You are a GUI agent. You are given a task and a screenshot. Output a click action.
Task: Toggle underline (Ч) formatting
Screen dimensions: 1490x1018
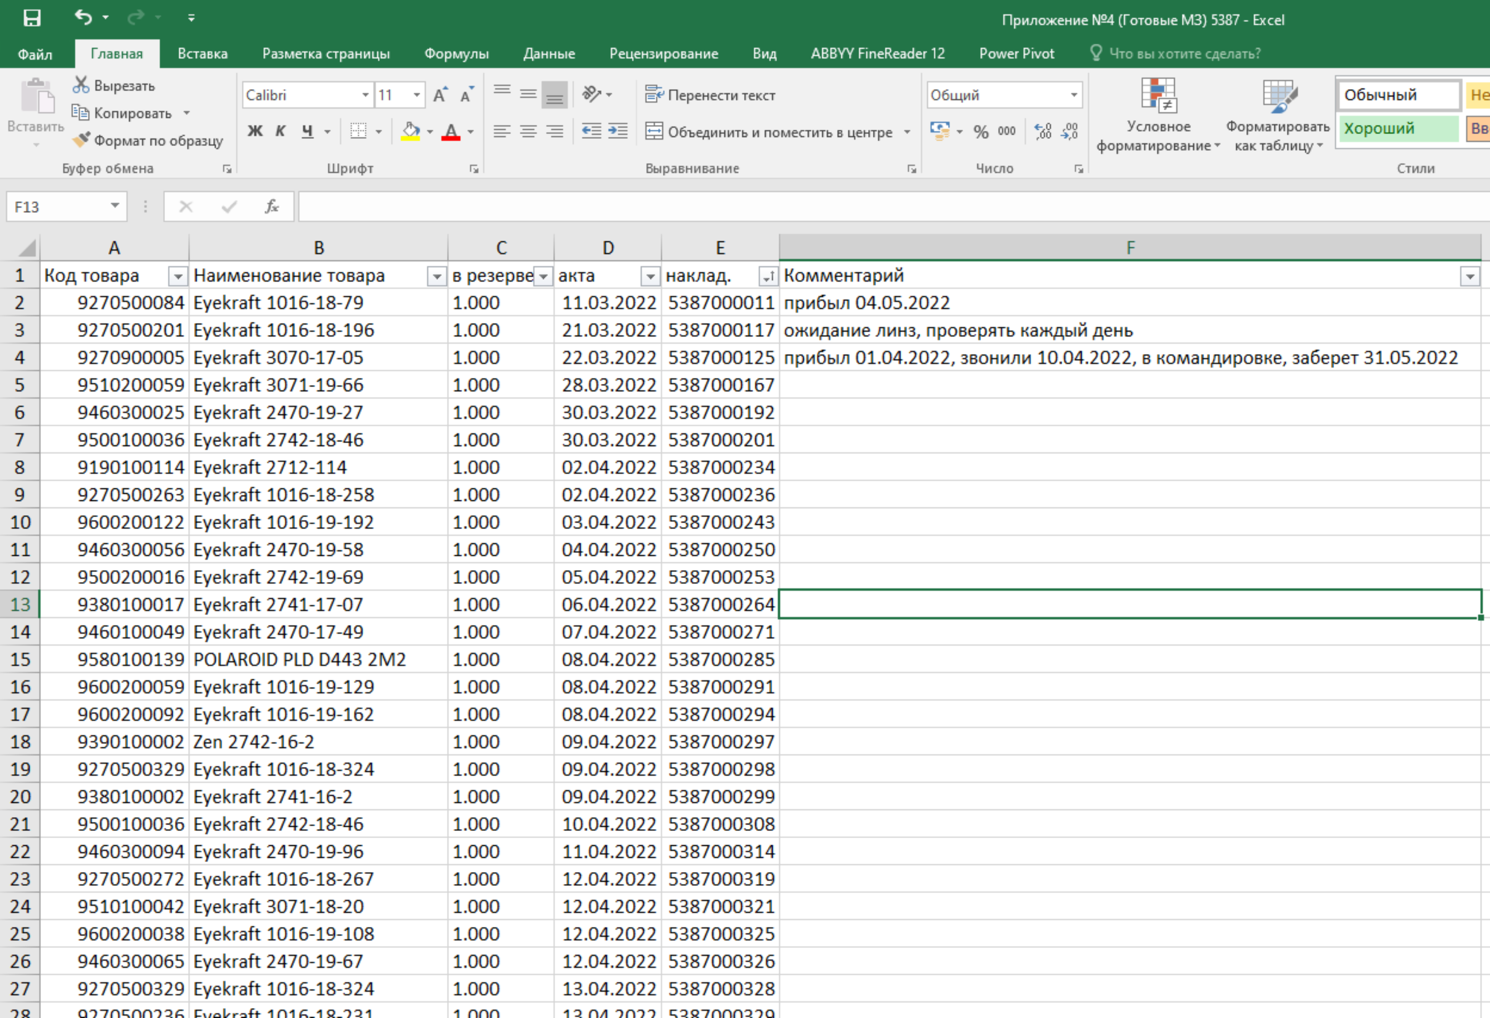[x=308, y=131]
